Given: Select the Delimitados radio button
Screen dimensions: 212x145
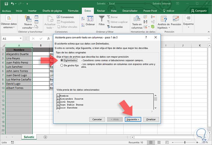Looking at the screenshot, I should tap(62, 60).
